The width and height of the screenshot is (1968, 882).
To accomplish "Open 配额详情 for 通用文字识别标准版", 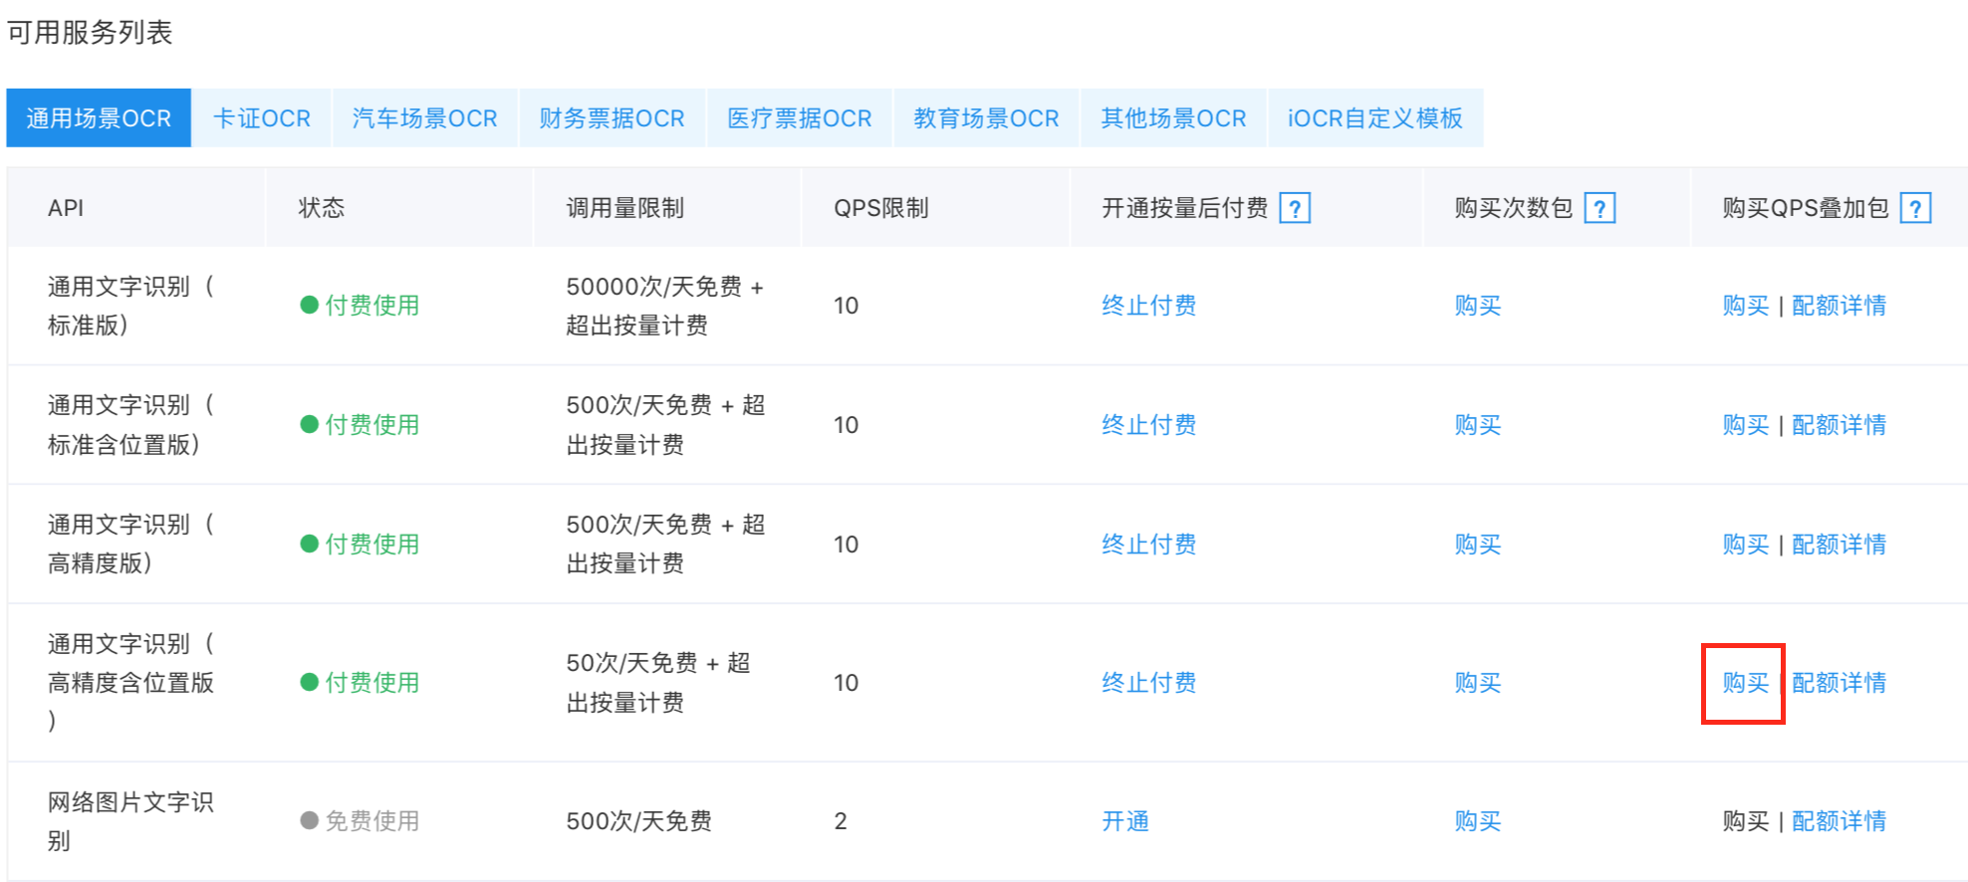I will pyautogui.click(x=1840, y=306).
